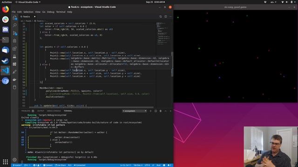Kill terminal with the trash icon
Viewport: 298px width, 167px height.
tap(161, 111)
